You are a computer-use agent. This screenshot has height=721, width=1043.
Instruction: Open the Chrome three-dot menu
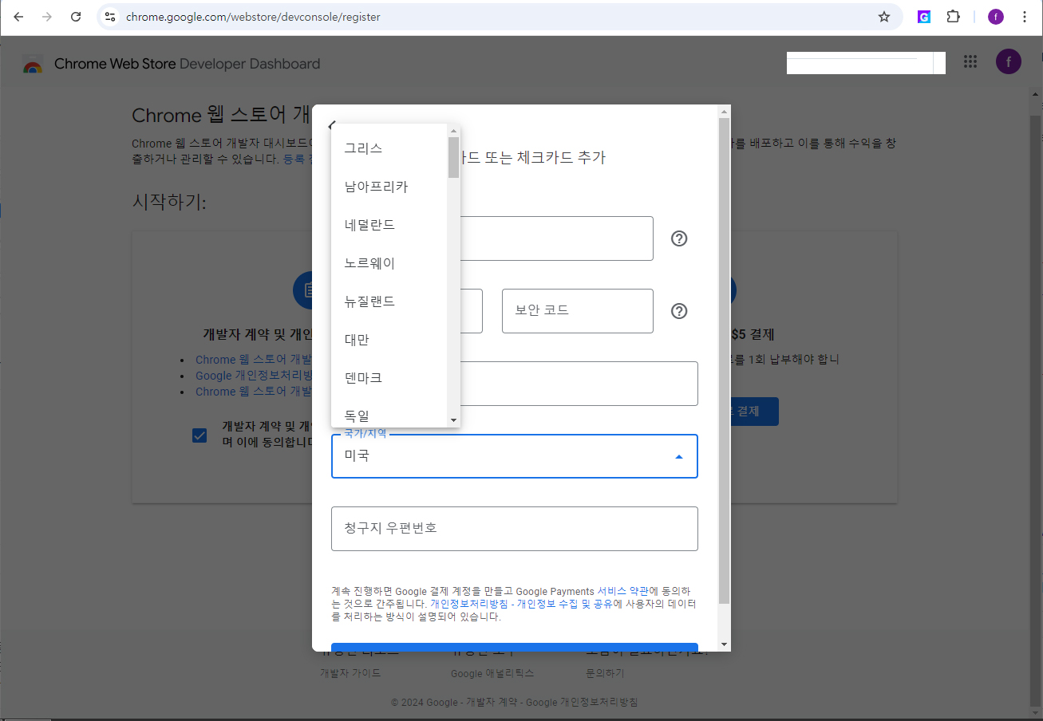(1025, 17)
